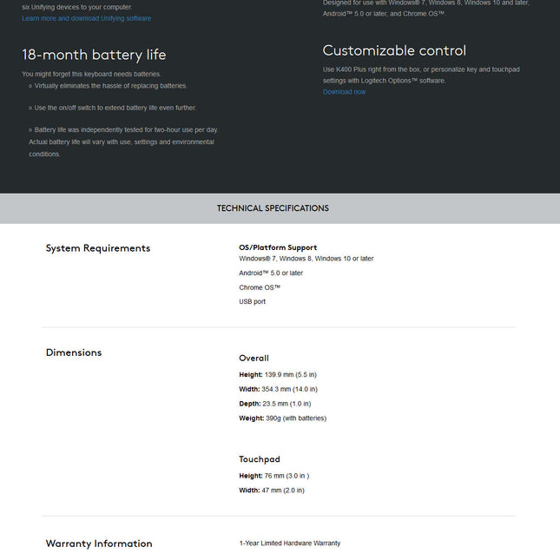Image resolution: width=560 pixels, height=560 pixels.
Task: Select the System Requirements section title
Action: point(98,248)
